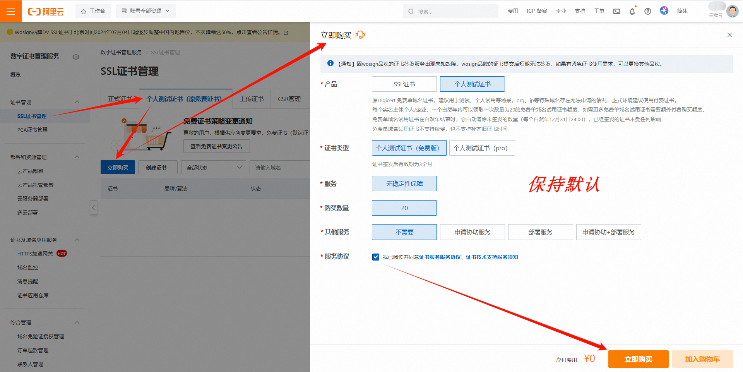Open the 全部状态 filter dropdown

coord(213,167)
